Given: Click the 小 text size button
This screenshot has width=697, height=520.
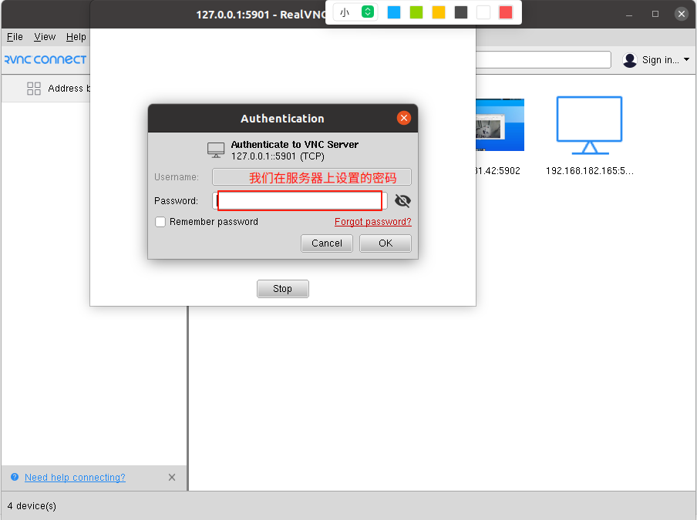Looking at the screenshot, I should pyautogui.click(x=345, y=12).
